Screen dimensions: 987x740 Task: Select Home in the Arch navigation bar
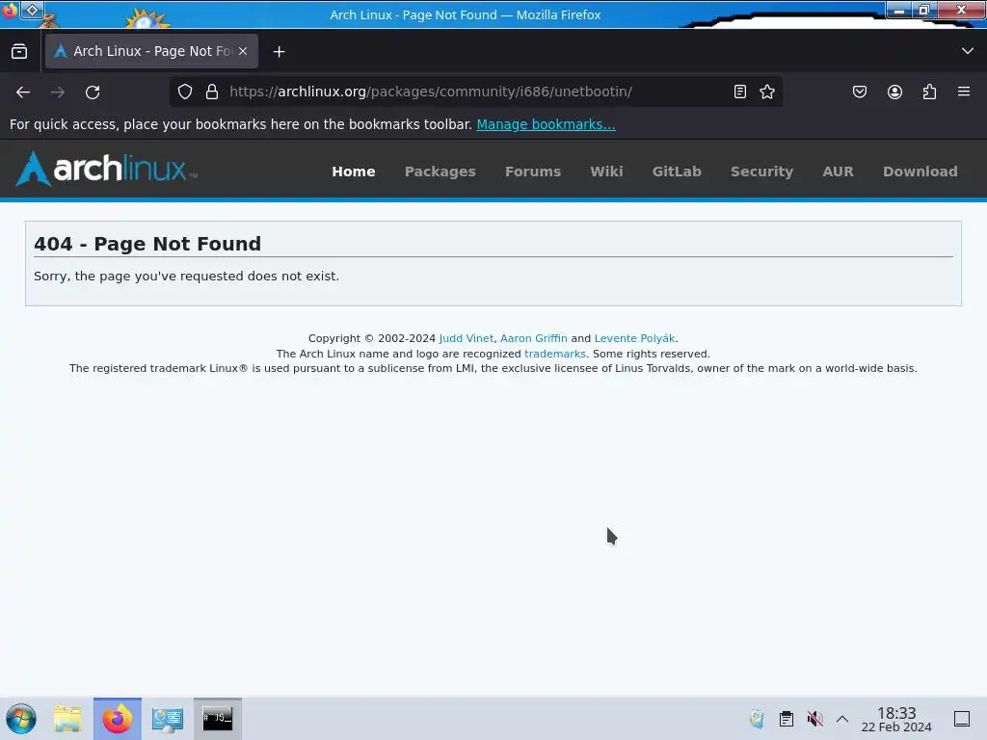(354, 172)
